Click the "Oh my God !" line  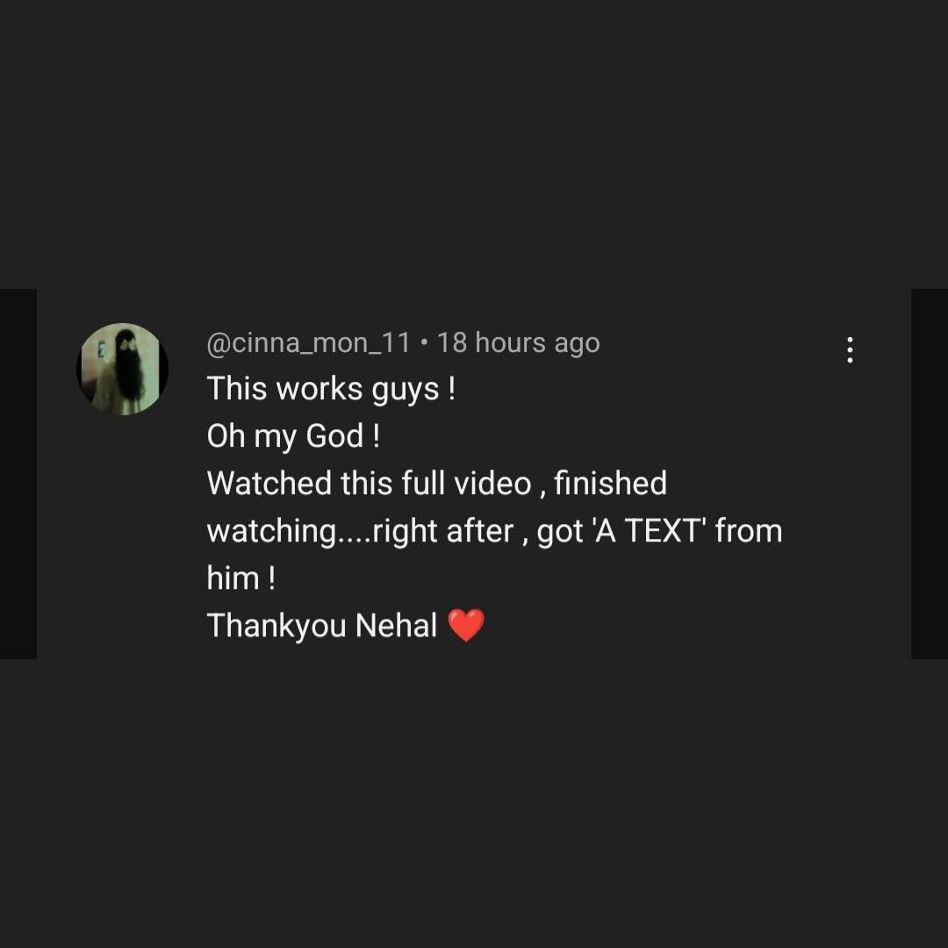tap(293, 436)
